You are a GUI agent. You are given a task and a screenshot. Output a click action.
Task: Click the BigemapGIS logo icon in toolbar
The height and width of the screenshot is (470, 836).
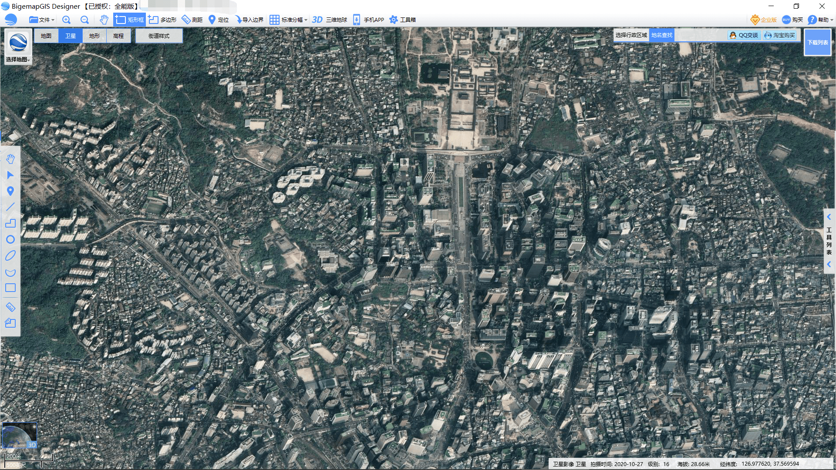pyautogui.click(x=11, y=20)
